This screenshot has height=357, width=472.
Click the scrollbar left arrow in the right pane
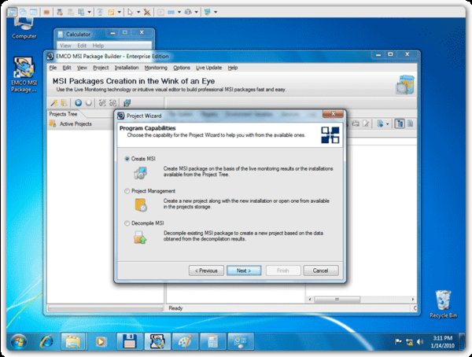(310, 300)
